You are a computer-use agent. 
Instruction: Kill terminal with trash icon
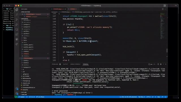(161, 64)
